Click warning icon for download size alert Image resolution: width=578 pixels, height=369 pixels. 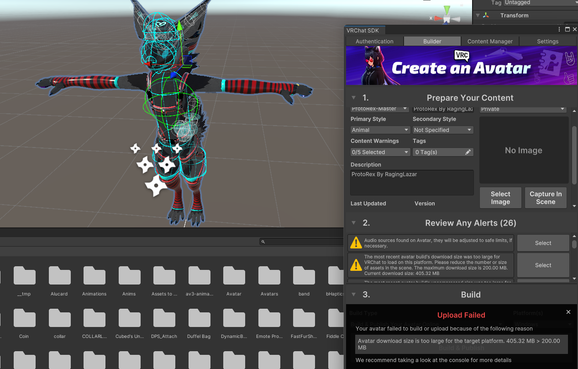pyautogui.click(x=356, y=265)
